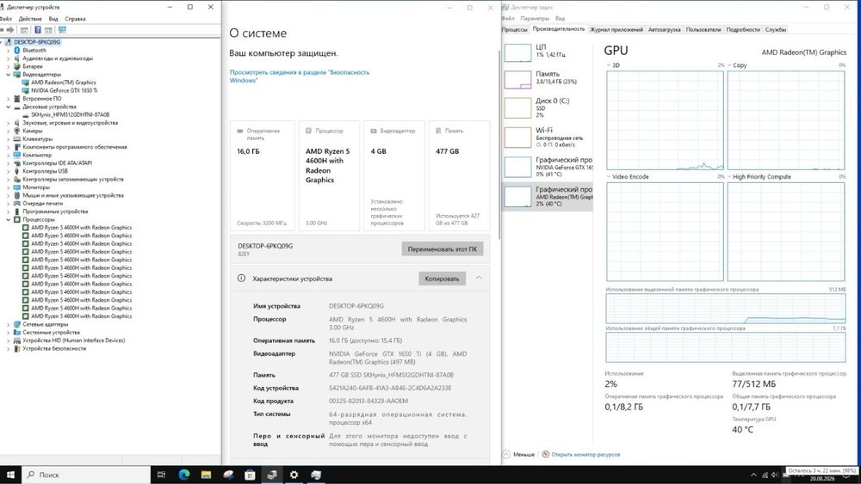861x484 pixels.
Task: Click taskbar Поиск search box
Action: coord(86,475)
